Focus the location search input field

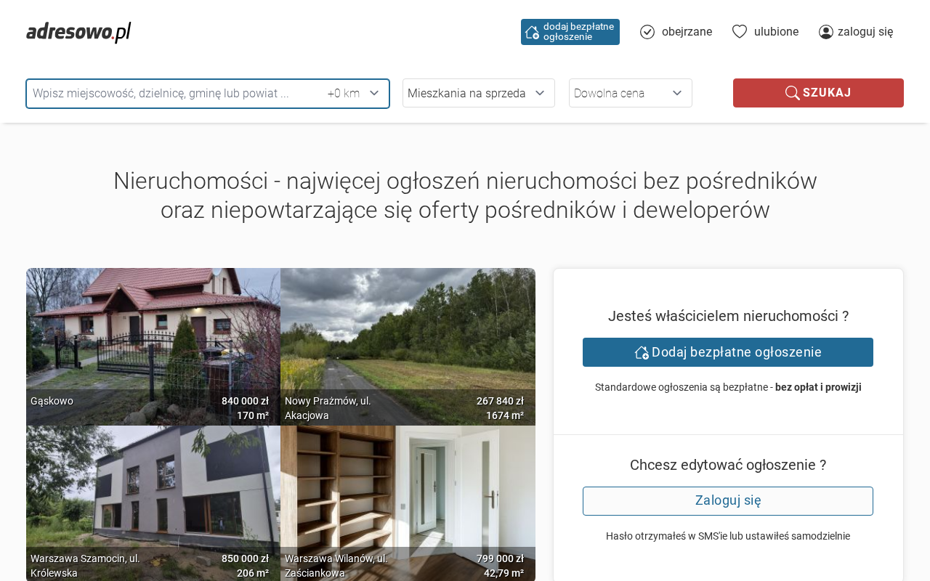coord(174,94)
